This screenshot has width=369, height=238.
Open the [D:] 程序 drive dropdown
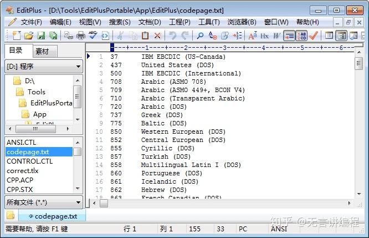click(44, 67)
